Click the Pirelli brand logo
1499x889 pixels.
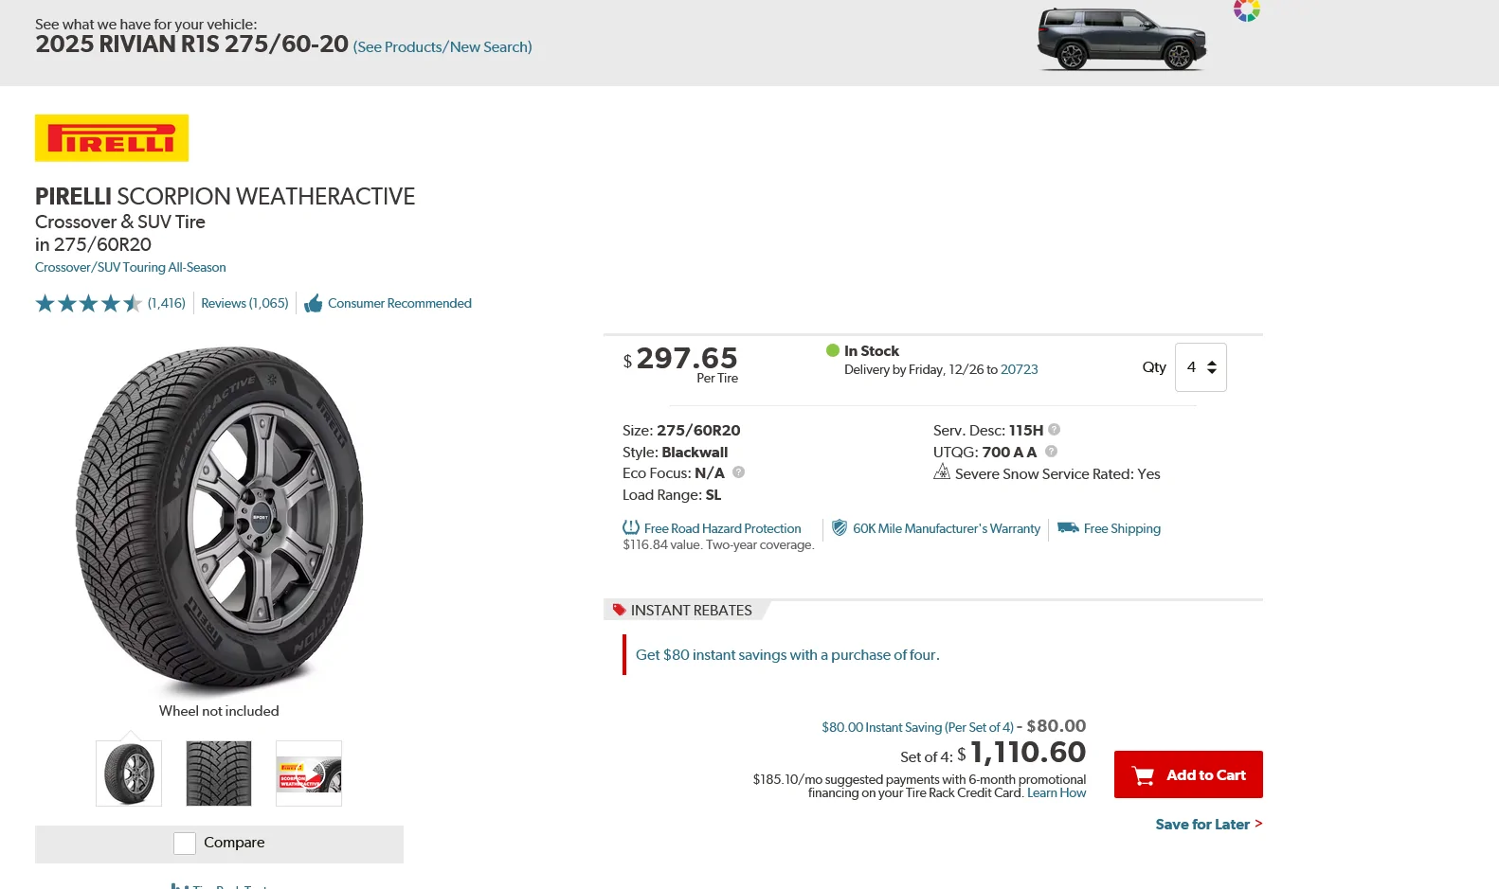(x=112, y=138)
